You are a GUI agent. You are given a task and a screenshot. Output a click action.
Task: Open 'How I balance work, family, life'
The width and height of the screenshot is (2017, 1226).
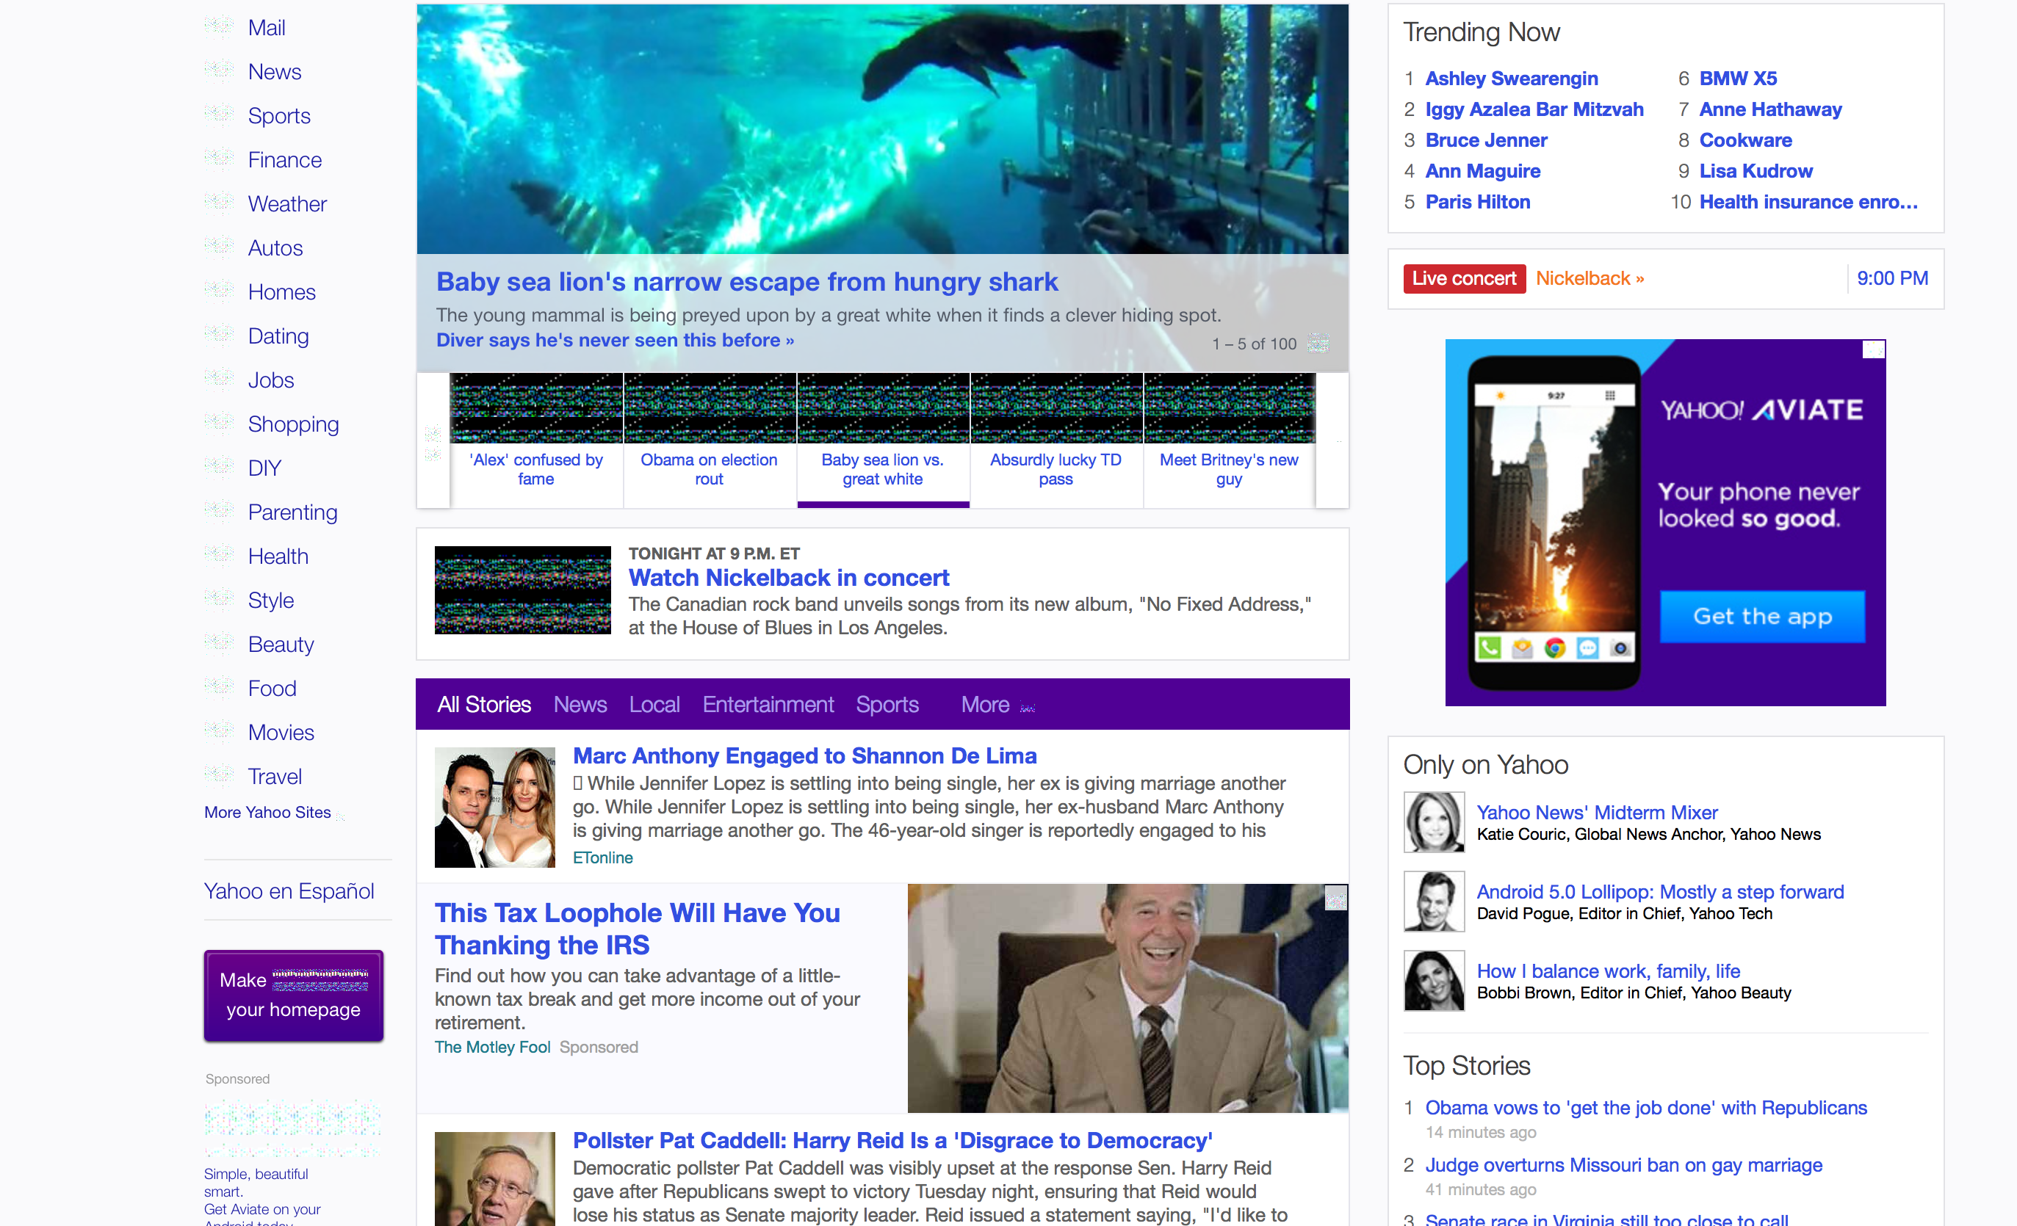click(x=1608, y=971)
